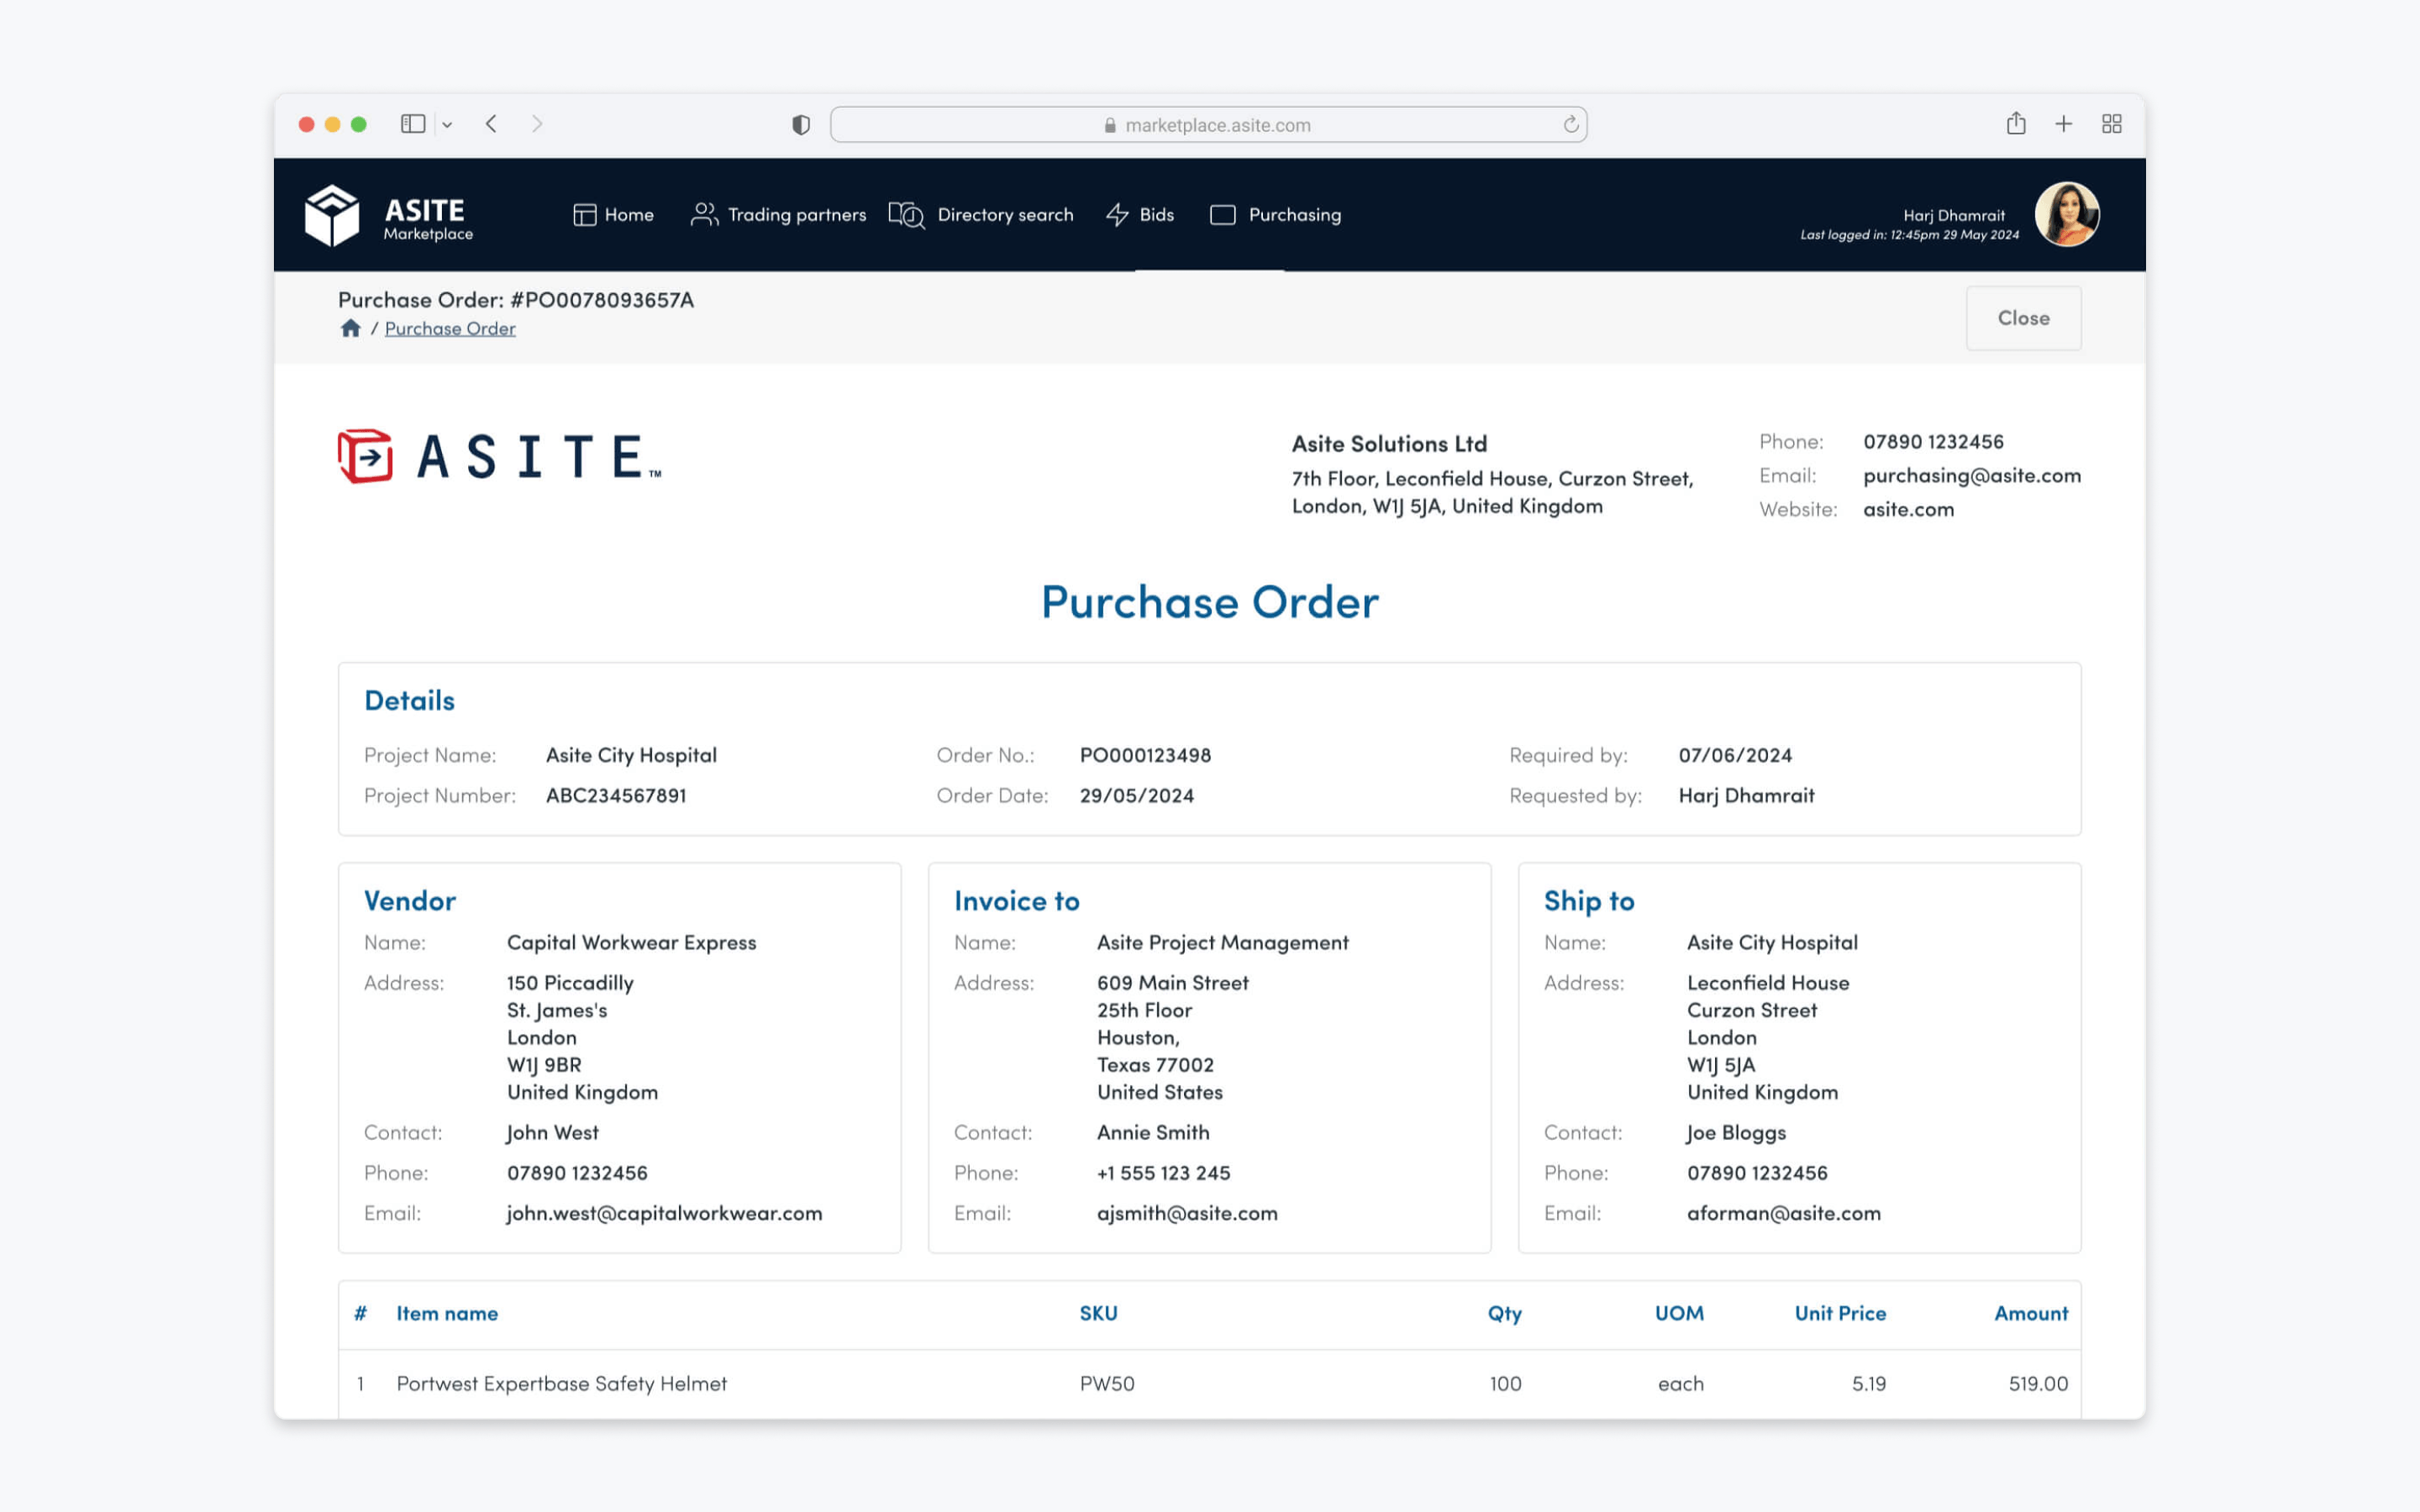Click the ajsmith@asite.com email
Viewport: 2420px width, 1512px height.
(x=1187, y=1213)
